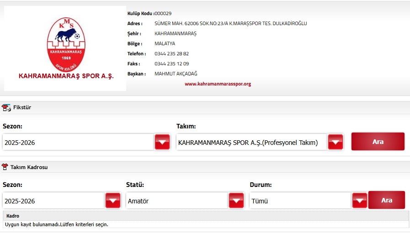Select the Statü field showing Amatör
This screenshot has width=410, height=234.
coord(177,201)
